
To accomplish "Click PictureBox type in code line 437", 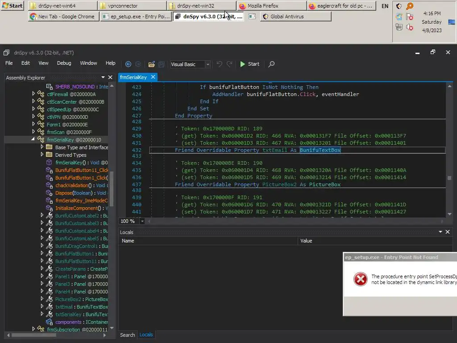I will pyautogui.click(x=325, y=184).
